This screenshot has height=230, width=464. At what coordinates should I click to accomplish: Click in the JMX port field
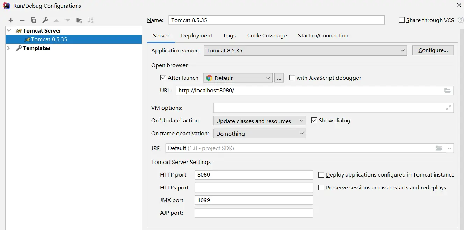pyautogui.click(x=254, y=200)
